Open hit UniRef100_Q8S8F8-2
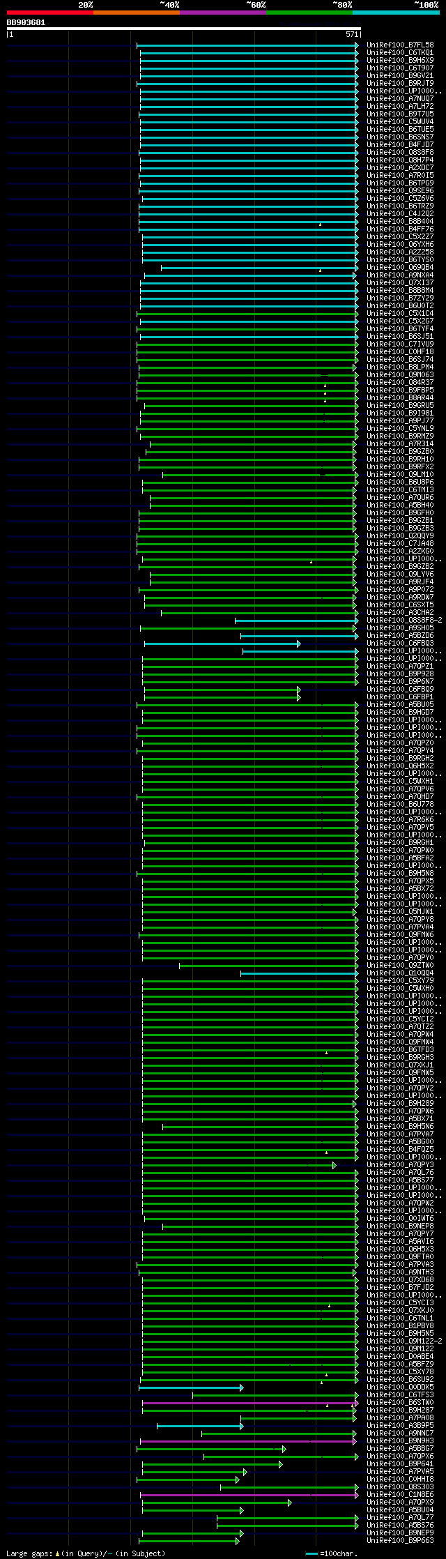Screen dimensions: 446x1559 404,621
